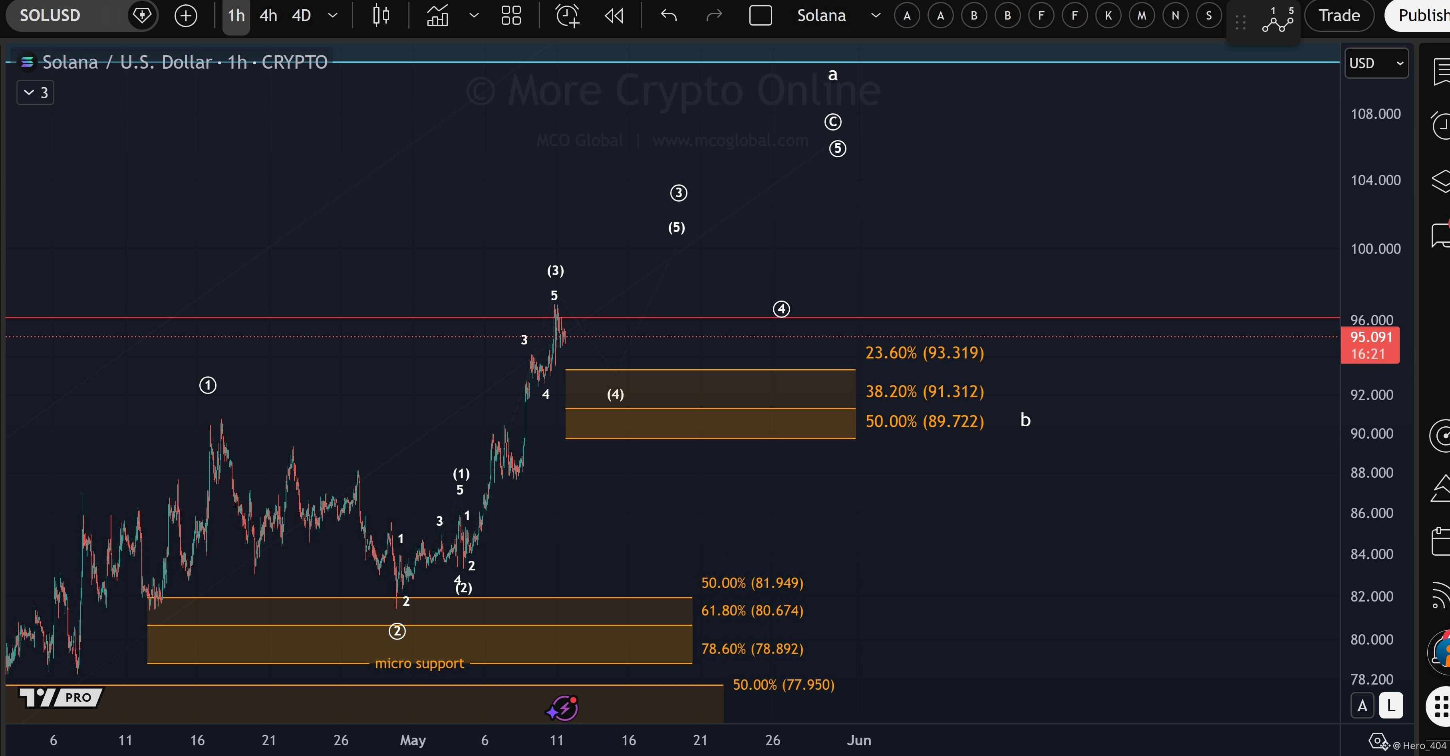
Task: Click the diamond icon beside SOLUSD
Action: [x=141, y=15]
